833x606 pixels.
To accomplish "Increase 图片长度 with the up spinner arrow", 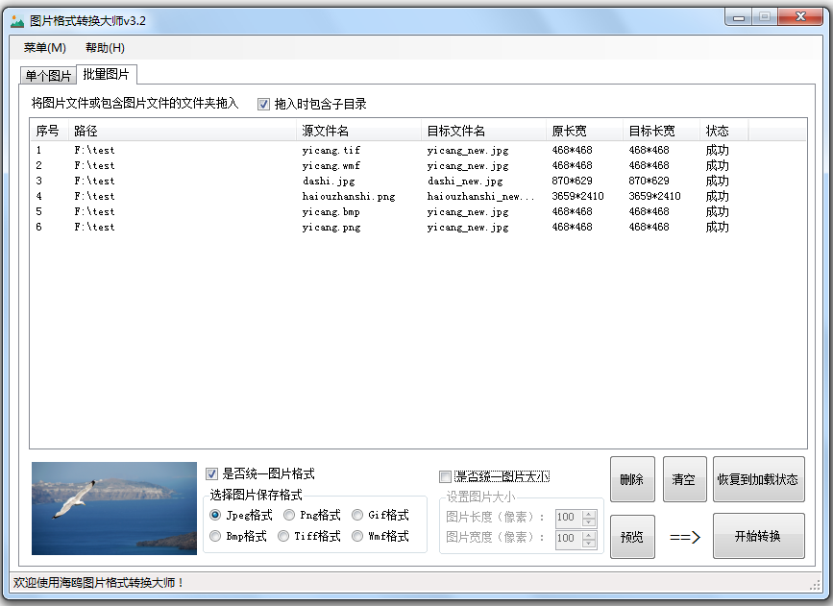I will coord(589,514).
